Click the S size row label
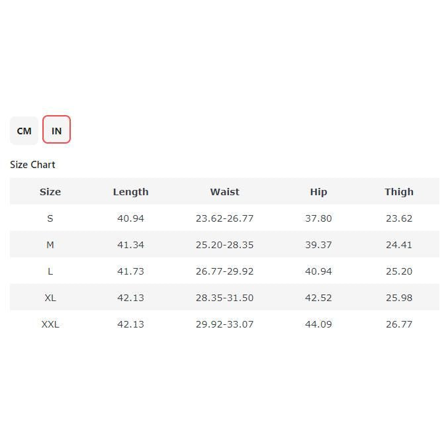Image resolution: width=448 pixels, height=448 pixels. [50, 218]
